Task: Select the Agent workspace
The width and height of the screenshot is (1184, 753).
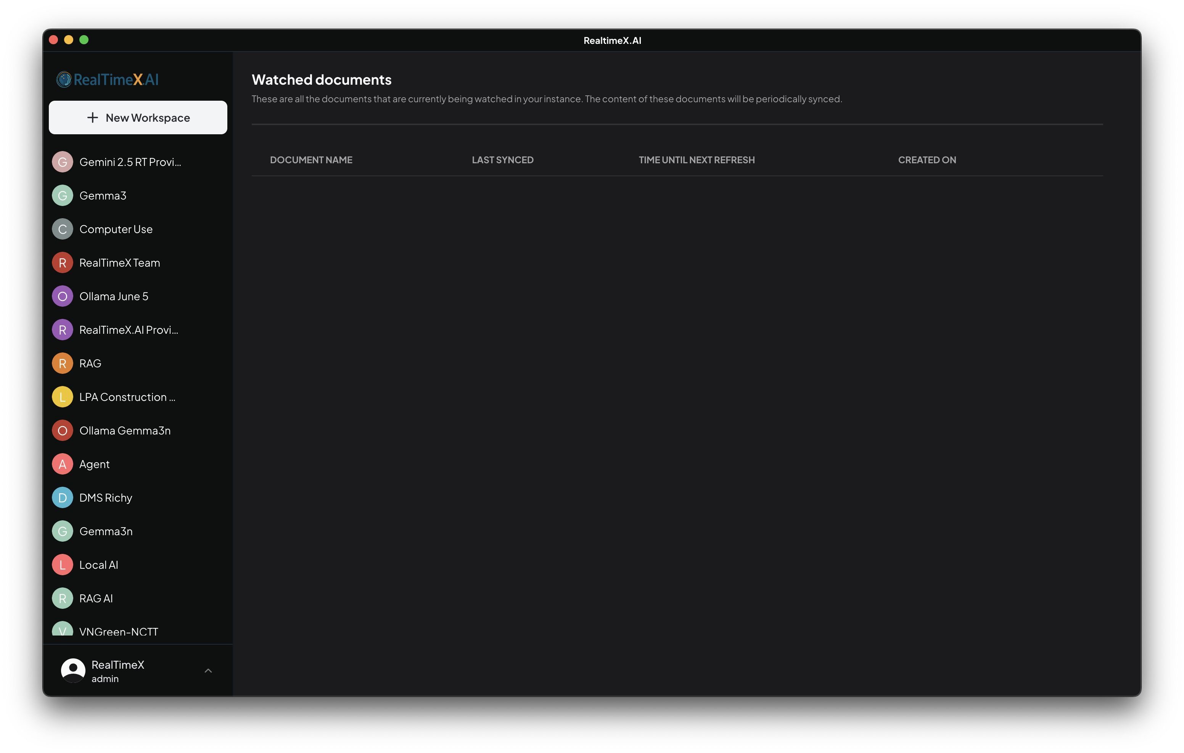Action: pos(94,464)
